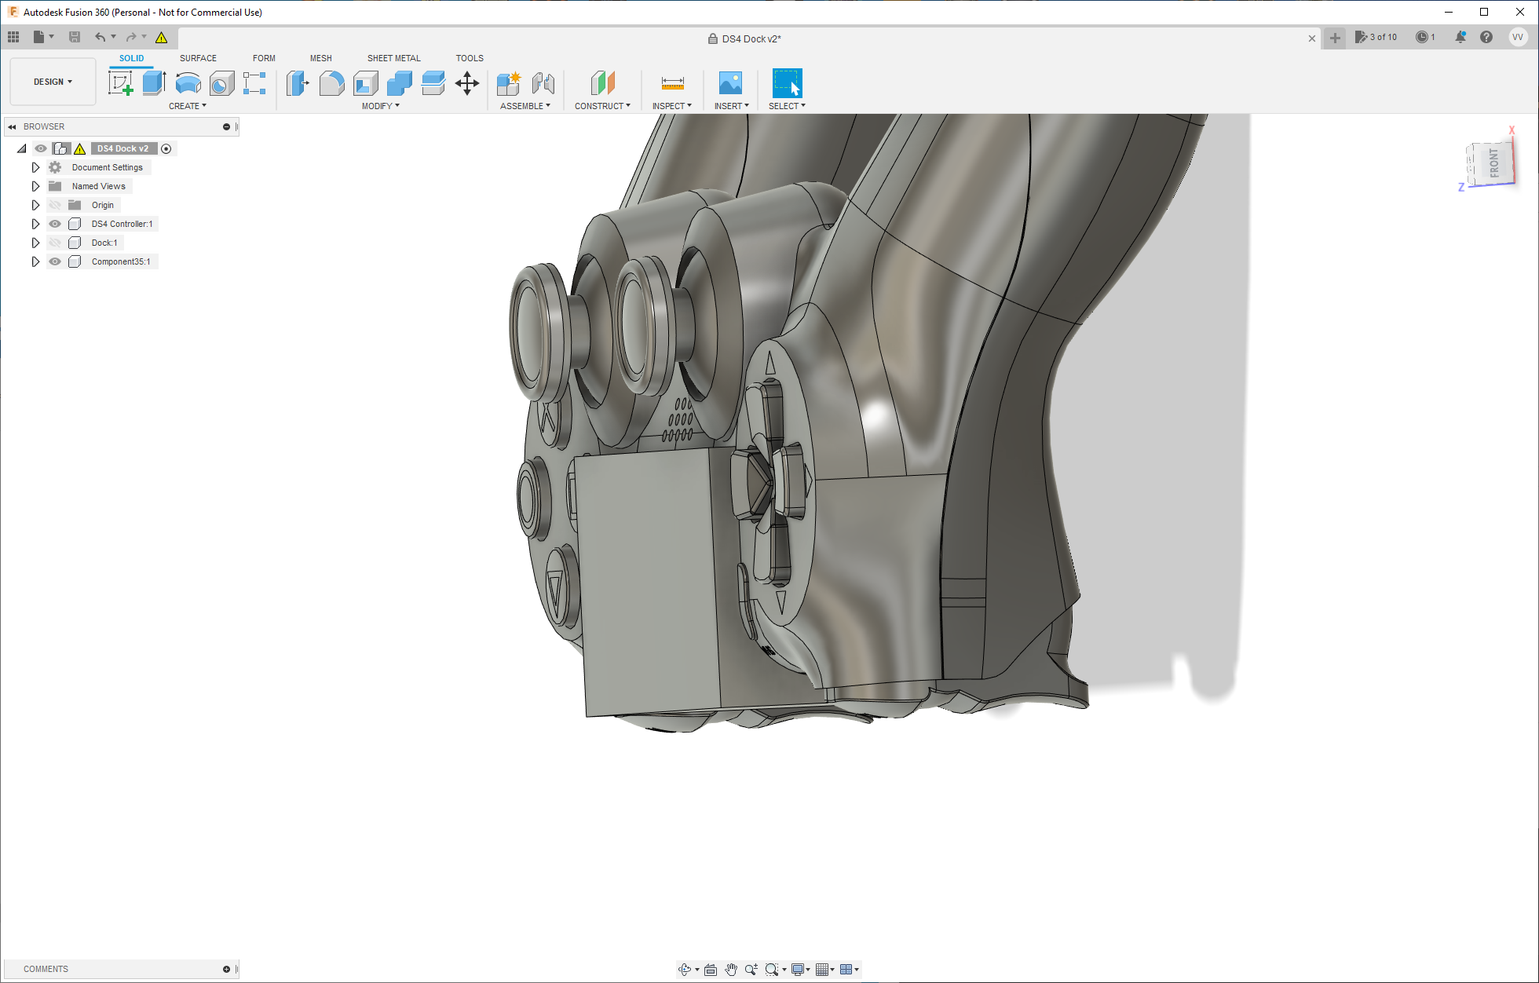This screenshot has width=1539, height=983.
Task: Open the MODIFY dropdown menu
Action: 381,106
